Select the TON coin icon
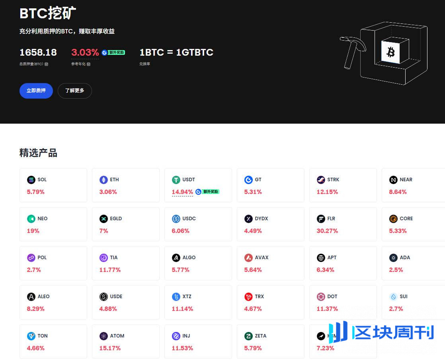Screen dimensions: 445x361 pyautogui.click(x=31, y=336)
